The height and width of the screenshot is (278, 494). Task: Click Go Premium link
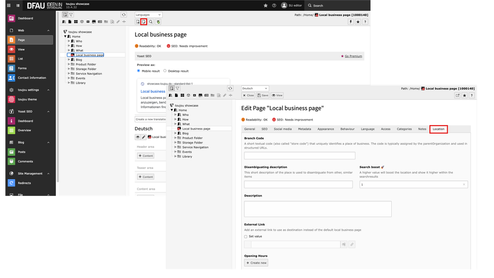tap(353, 56)
